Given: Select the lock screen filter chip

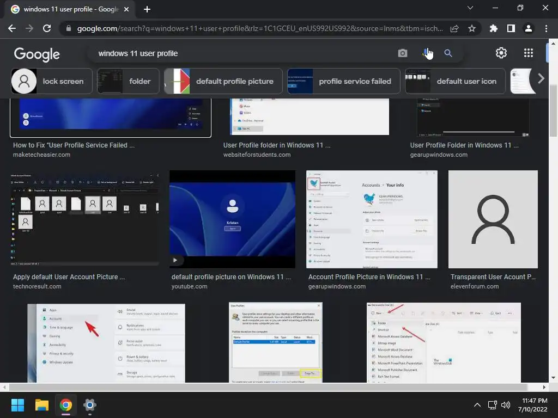Looking at the screenshot, I should [52, 81].
